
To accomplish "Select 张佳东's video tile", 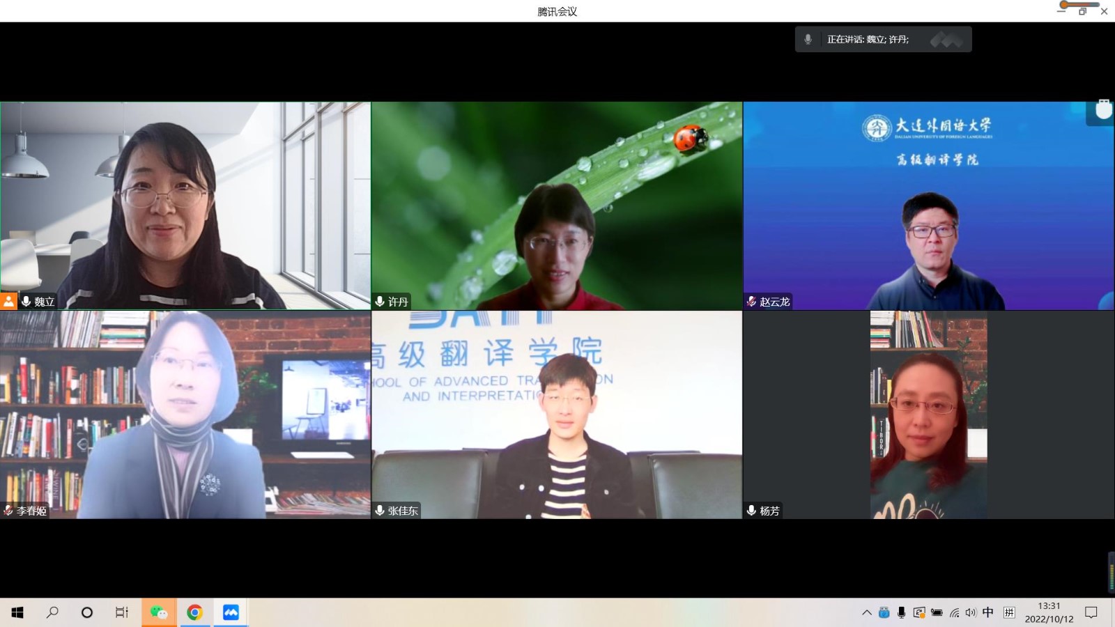I will coord(557,415).
